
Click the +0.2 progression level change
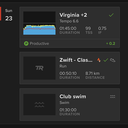coord(111,44)
